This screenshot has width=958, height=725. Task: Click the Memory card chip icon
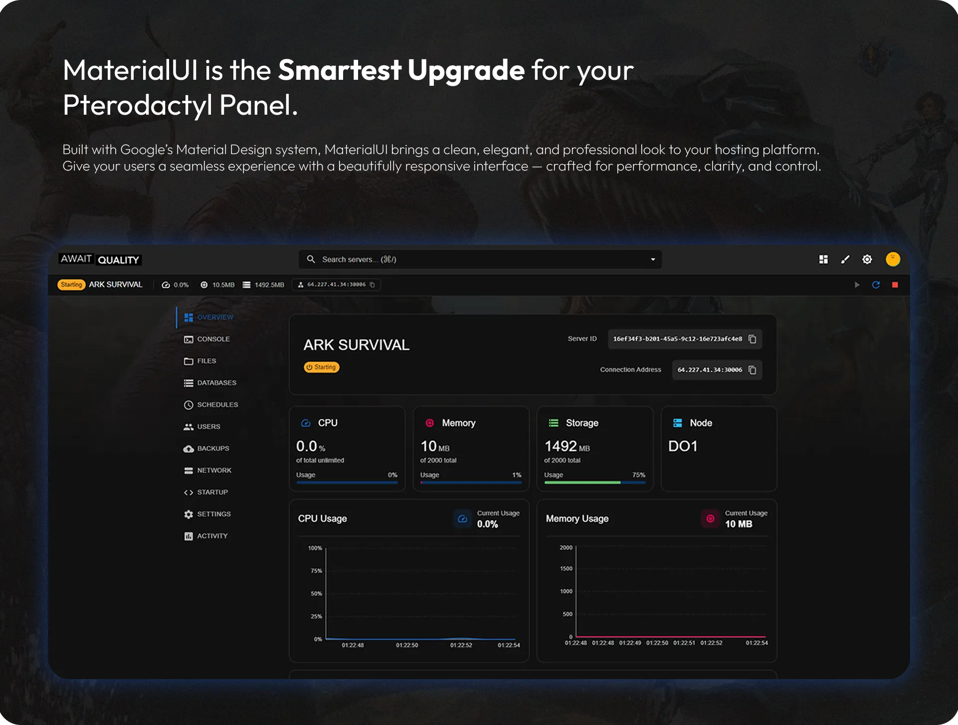[429, 423]
